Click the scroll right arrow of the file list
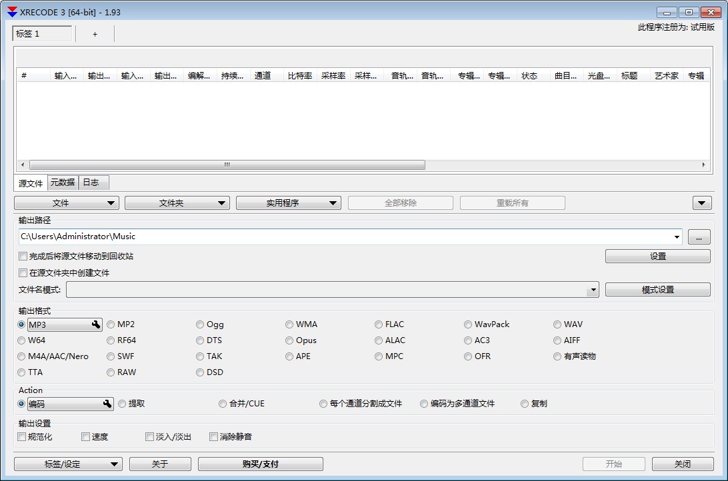The width and height of the screenshot is (728, 481). tap(703, 165)
